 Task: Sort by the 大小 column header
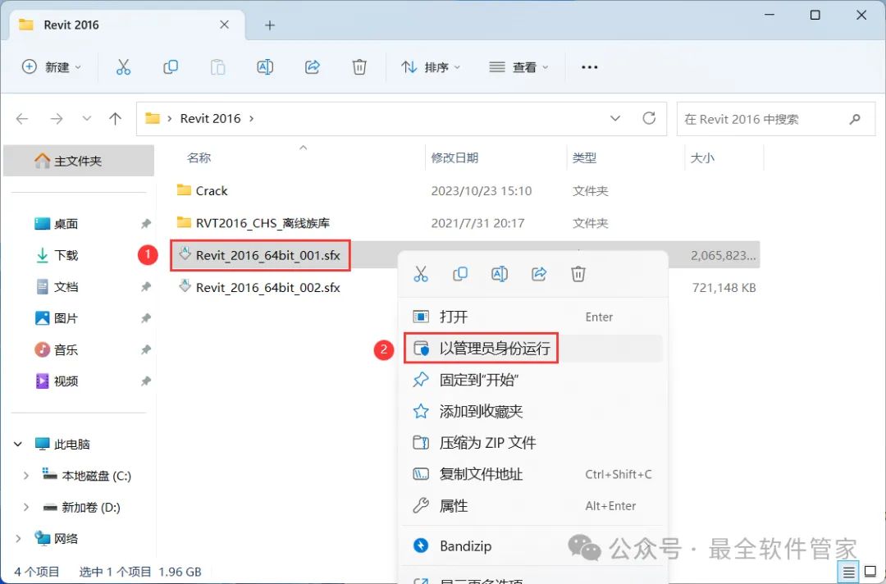point(702,157)
